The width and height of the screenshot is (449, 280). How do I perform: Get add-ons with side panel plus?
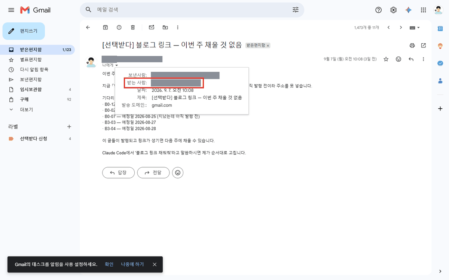(440, 108)
